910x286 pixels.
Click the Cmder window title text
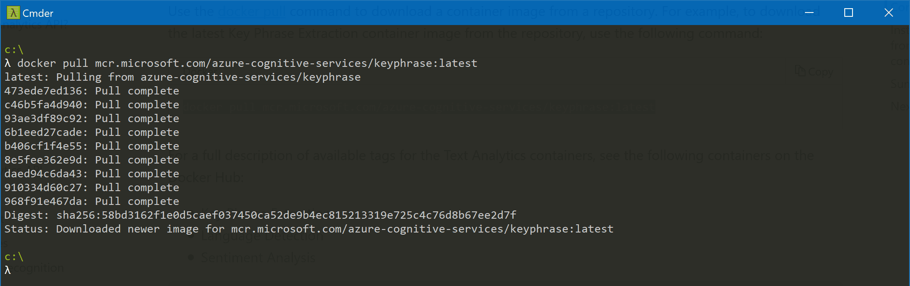38,13
